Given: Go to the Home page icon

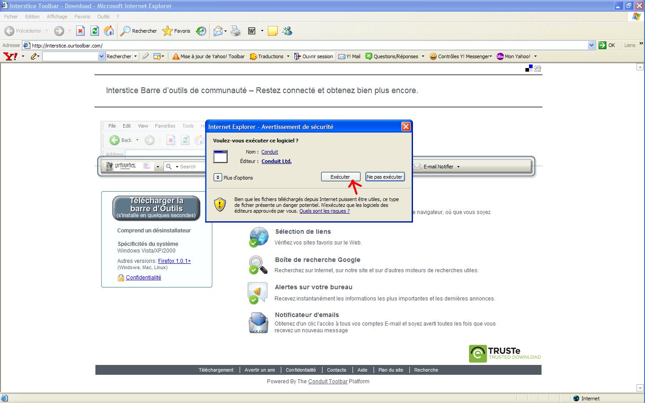Looking at the screenshot, I should pos(109,31).
